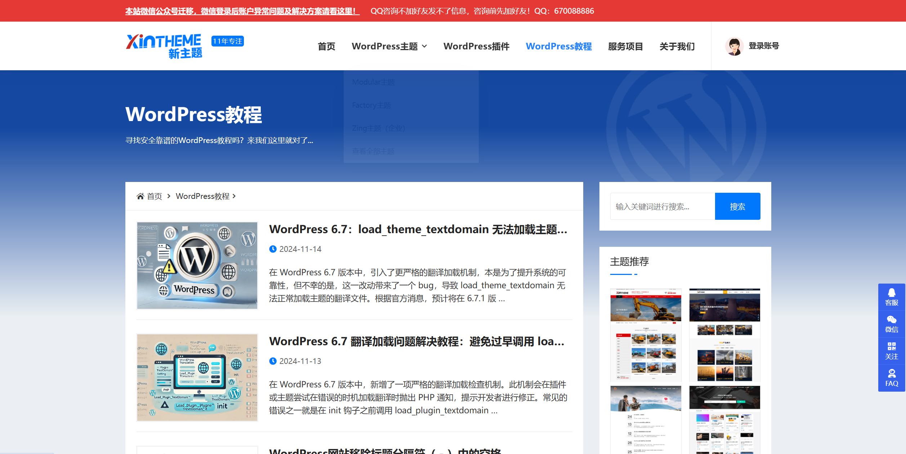
Task: Click 登录账号 login link
Action: tap(764, 46)
